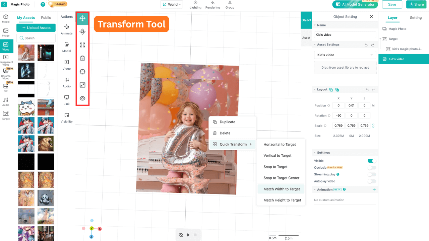Open the World coordinate dropdown
This screenshot has width=429, height=241.
pos(172,4)
